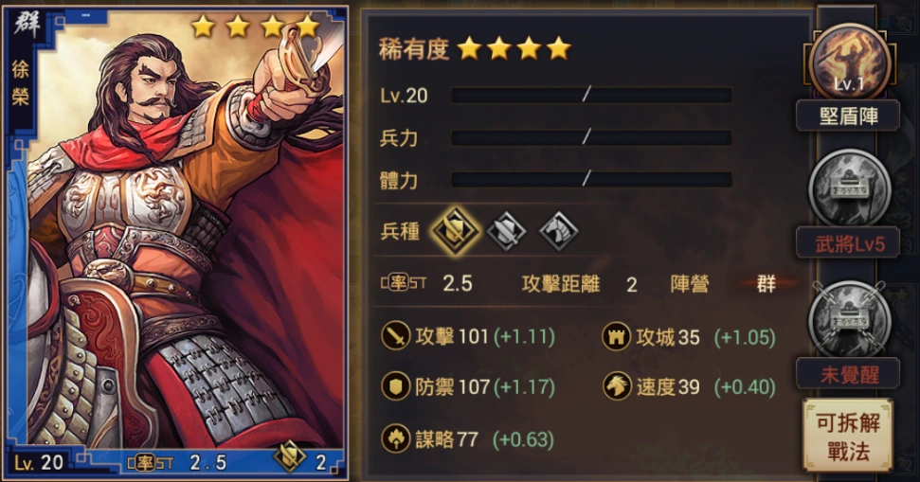
Task: Click the 未覺醒 label
Action: [x=848, y=374]
